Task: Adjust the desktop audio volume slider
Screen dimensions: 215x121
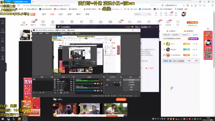Action: point(86,84)
